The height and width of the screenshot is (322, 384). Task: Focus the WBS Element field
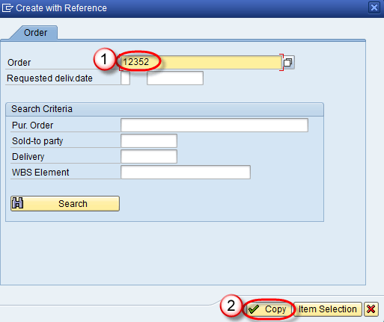pyautogui.click(x=186, y=172)
